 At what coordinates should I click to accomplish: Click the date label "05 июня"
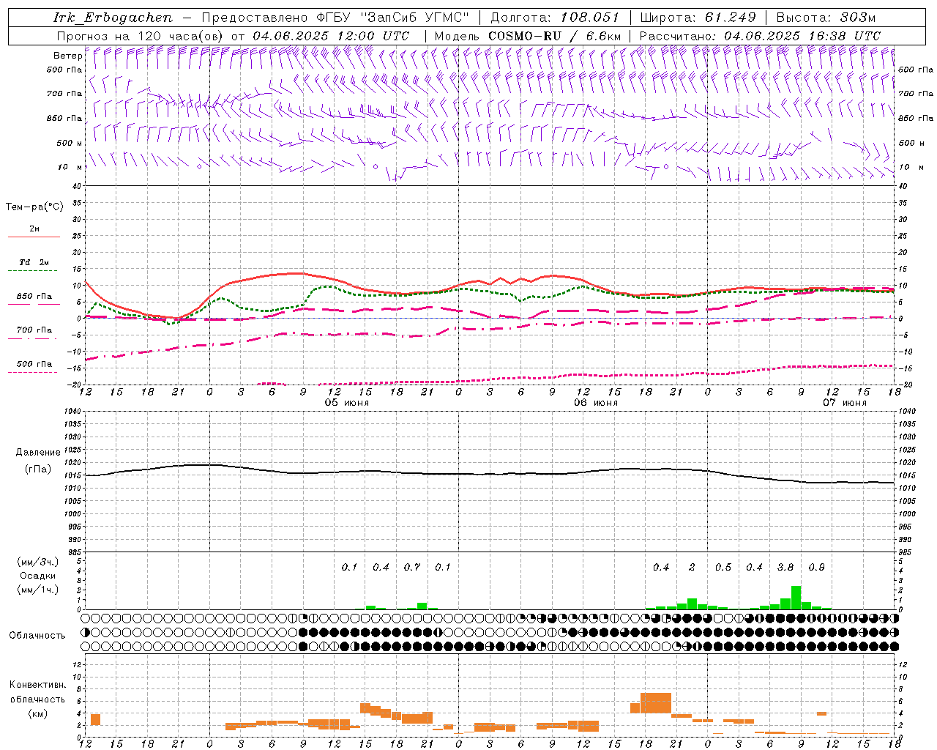pyautogui.click(x=347, y=403)
